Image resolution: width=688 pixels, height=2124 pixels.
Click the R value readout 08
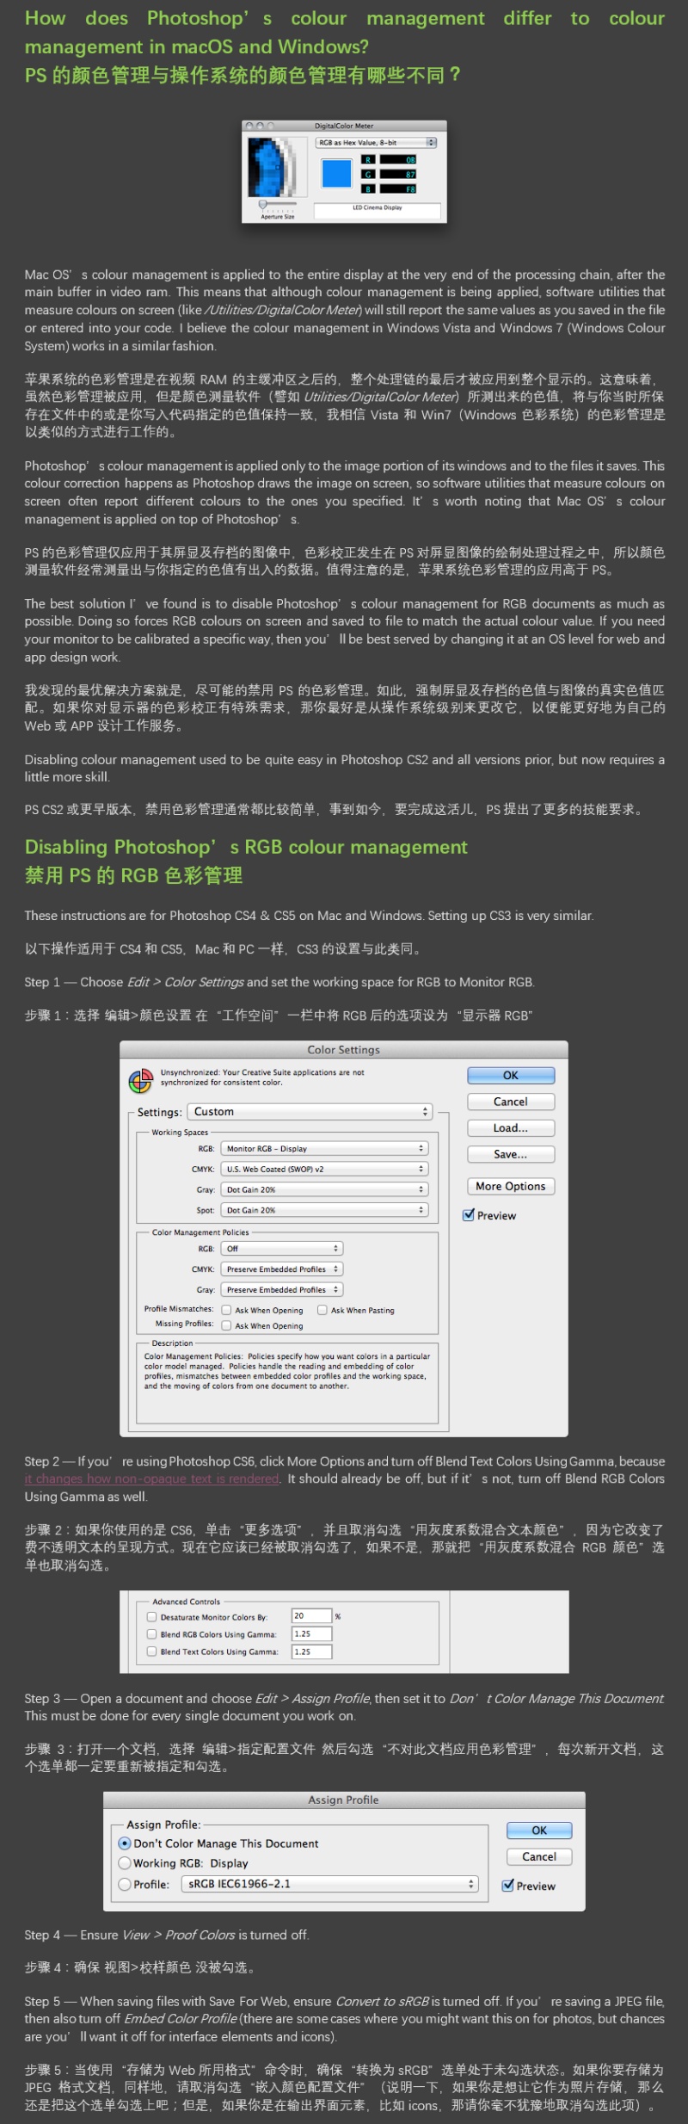(398, 159)
